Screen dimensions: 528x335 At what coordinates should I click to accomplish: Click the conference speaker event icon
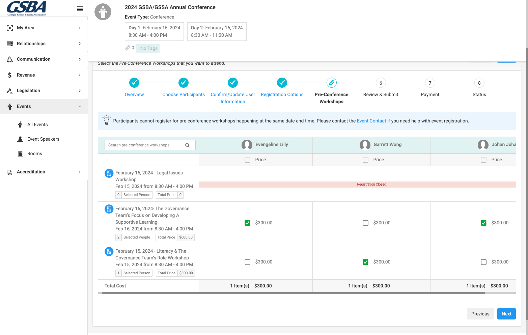click(x=103, y=12)
